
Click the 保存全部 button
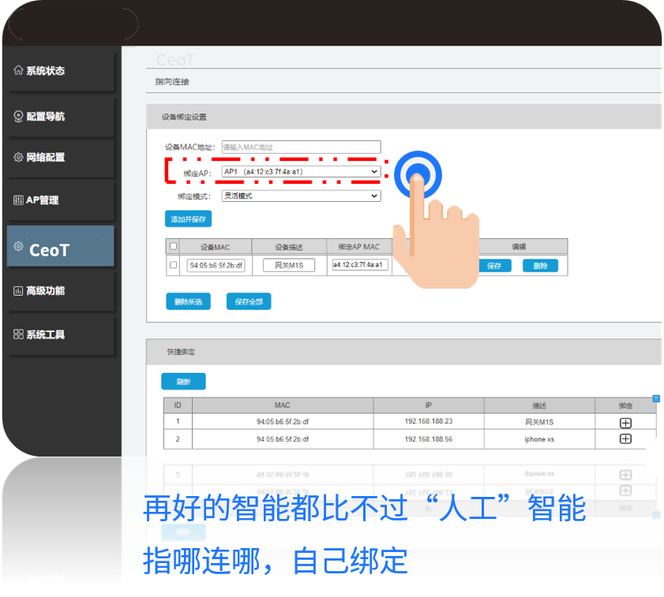pyautogui.click(x=248, y=300)
